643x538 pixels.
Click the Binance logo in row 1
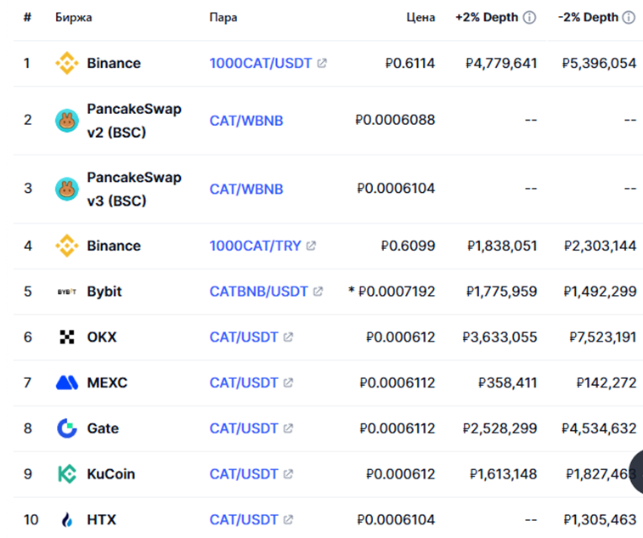[67, 63]
